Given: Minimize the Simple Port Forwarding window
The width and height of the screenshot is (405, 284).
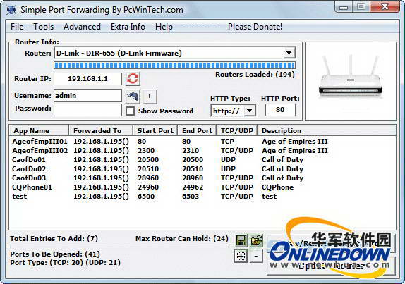Looking at the screenshot, I should (344, 6).
